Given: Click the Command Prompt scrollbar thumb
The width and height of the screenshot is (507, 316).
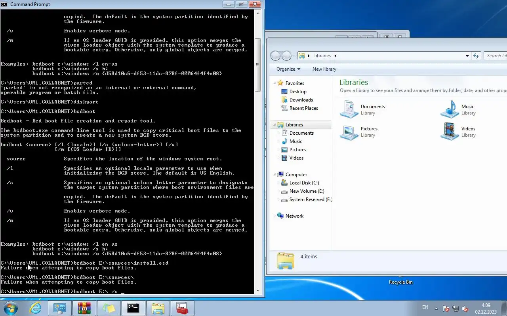Looking at the screenshot, I should 258,65.
